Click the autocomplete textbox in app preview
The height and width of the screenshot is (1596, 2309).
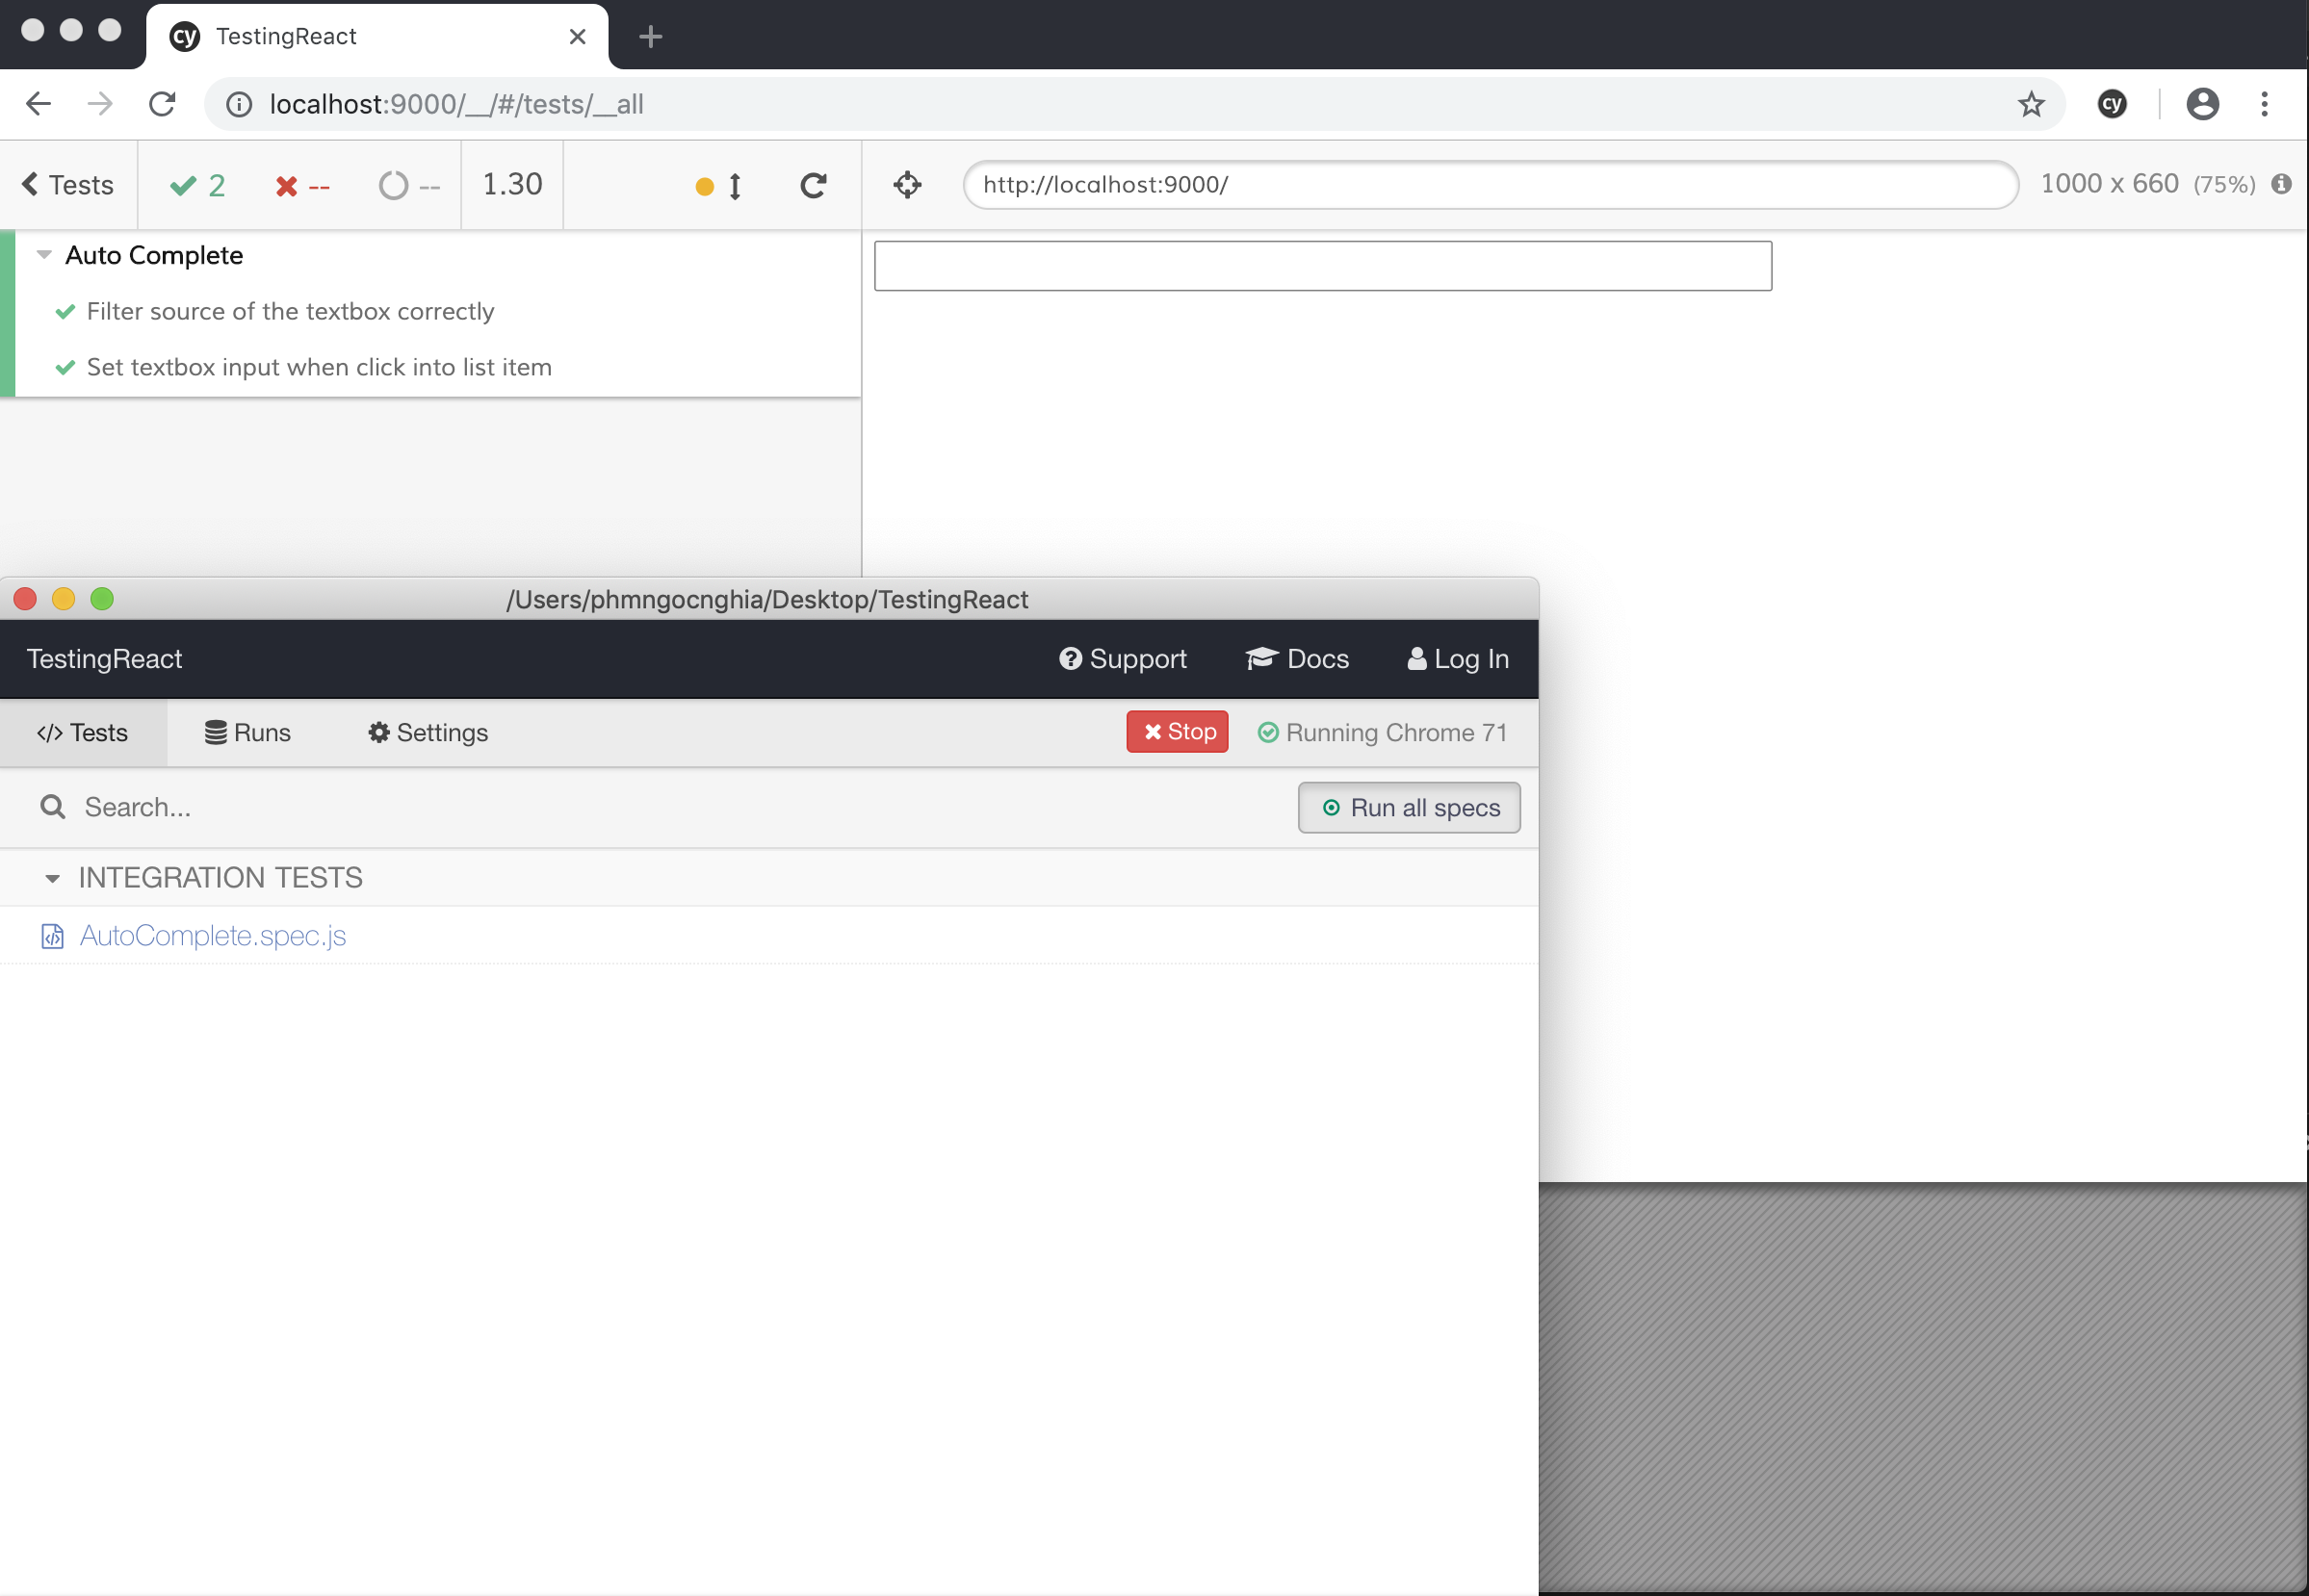pyautogui.click(x=1323, y=266)
